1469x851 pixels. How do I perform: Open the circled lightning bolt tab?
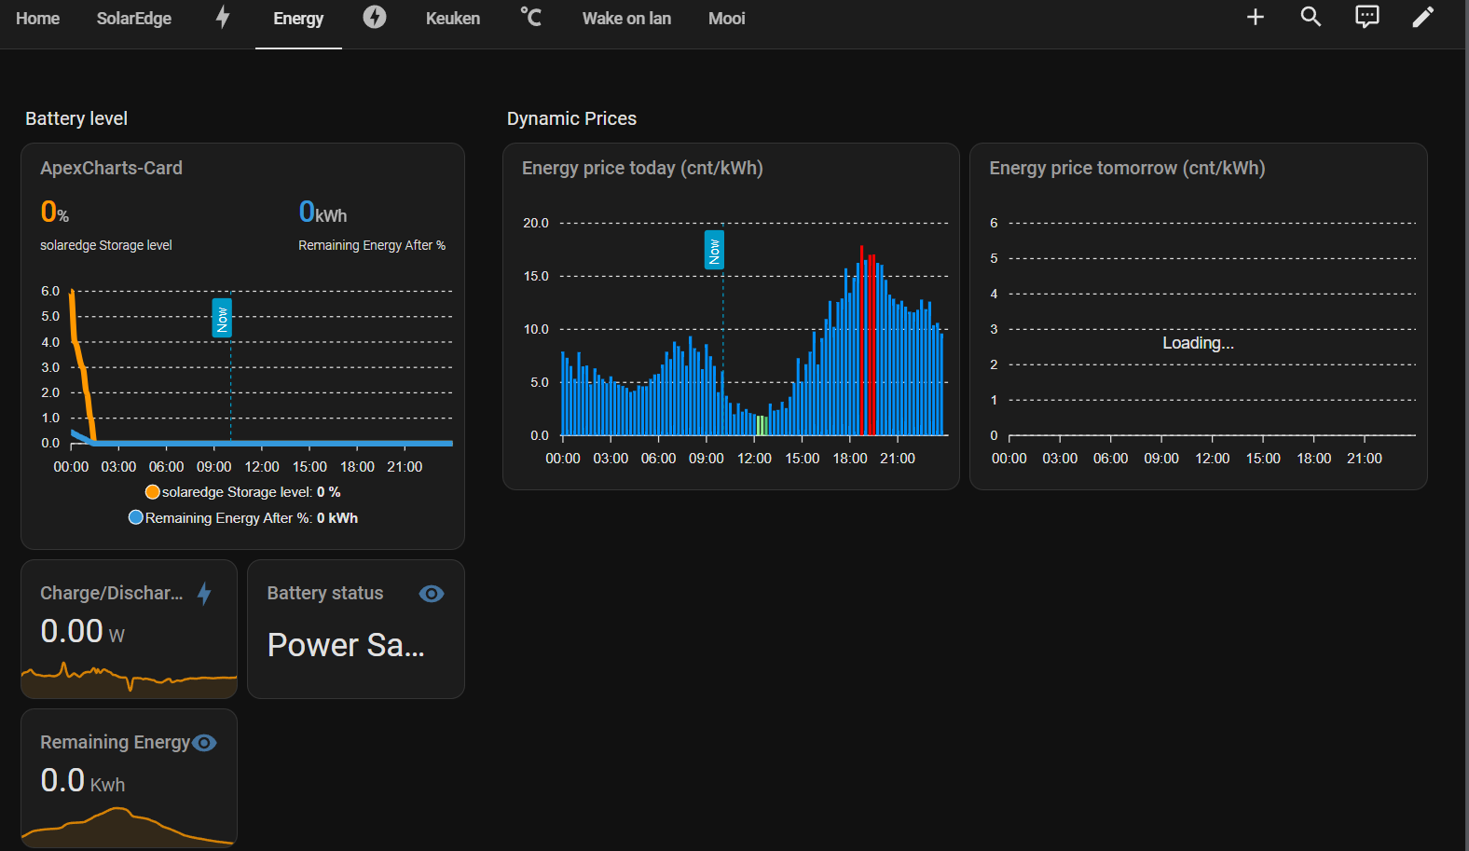(375, 17)
